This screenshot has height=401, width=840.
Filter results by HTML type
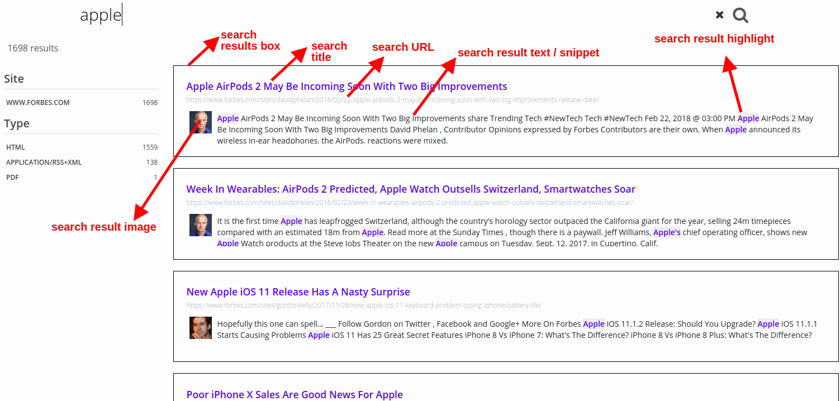(x=16, y=147)
